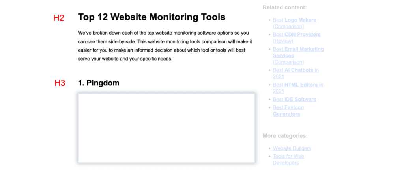Click the bullet next to Best IDE Software
This screenshot has height=172, width=404.
(268, 99)
